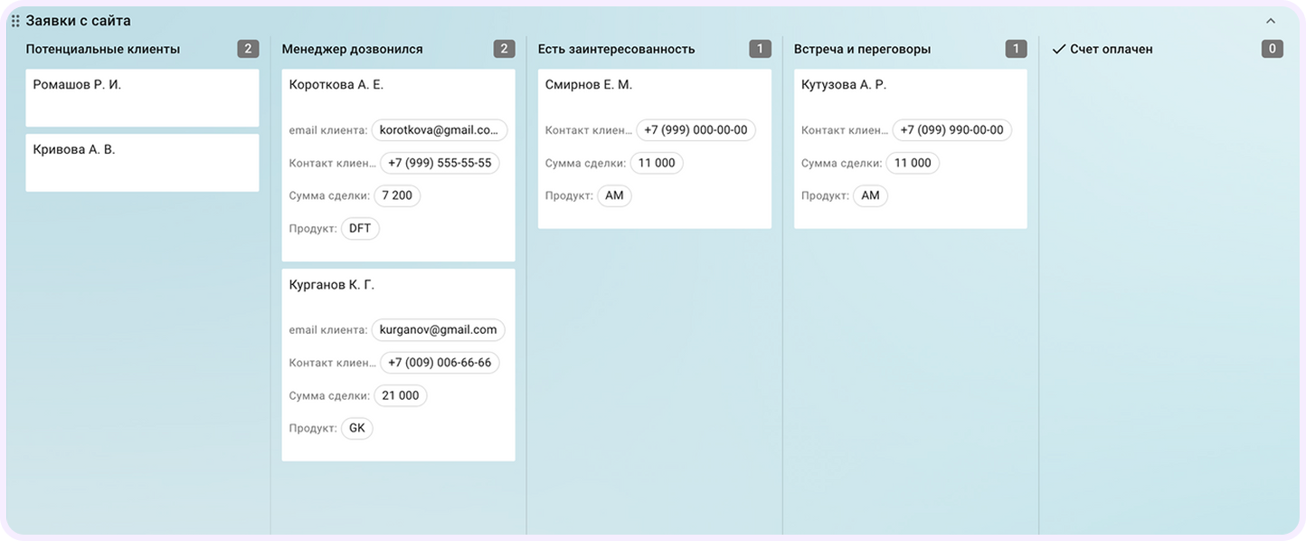Click the counter badge '1' on 'Есть заинтересованность'
The height and width of the screenshot is (541, 1306).
[759, 48]
